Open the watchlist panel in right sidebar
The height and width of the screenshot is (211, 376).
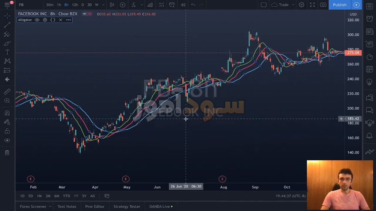[x=370, y=6]
